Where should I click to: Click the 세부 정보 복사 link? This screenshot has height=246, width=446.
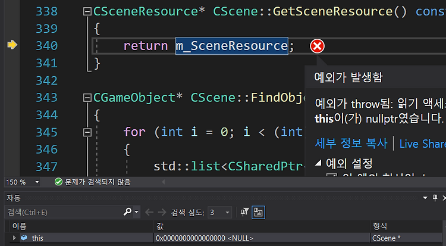[351, 144]
